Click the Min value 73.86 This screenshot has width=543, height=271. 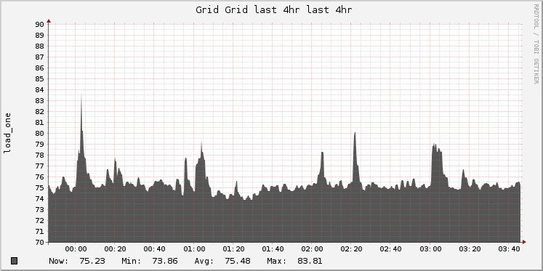(x=165, y=261)
